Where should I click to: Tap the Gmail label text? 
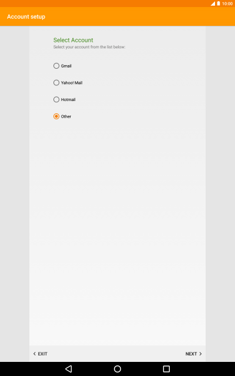[x=66, y=66]
